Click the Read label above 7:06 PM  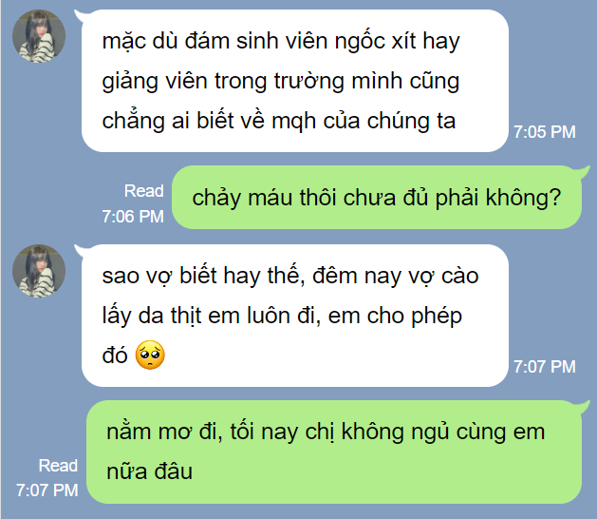click(x=144, y=191)
